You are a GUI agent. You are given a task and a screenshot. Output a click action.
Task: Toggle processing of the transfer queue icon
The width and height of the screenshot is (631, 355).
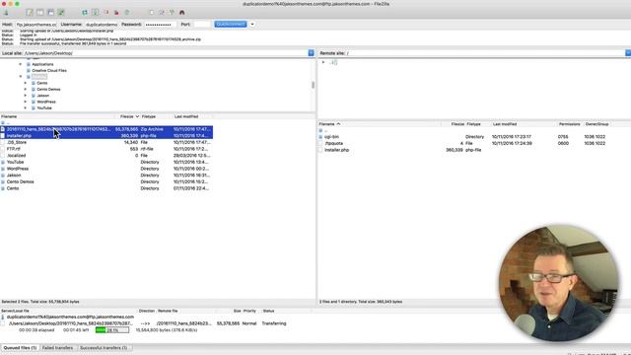96,13
